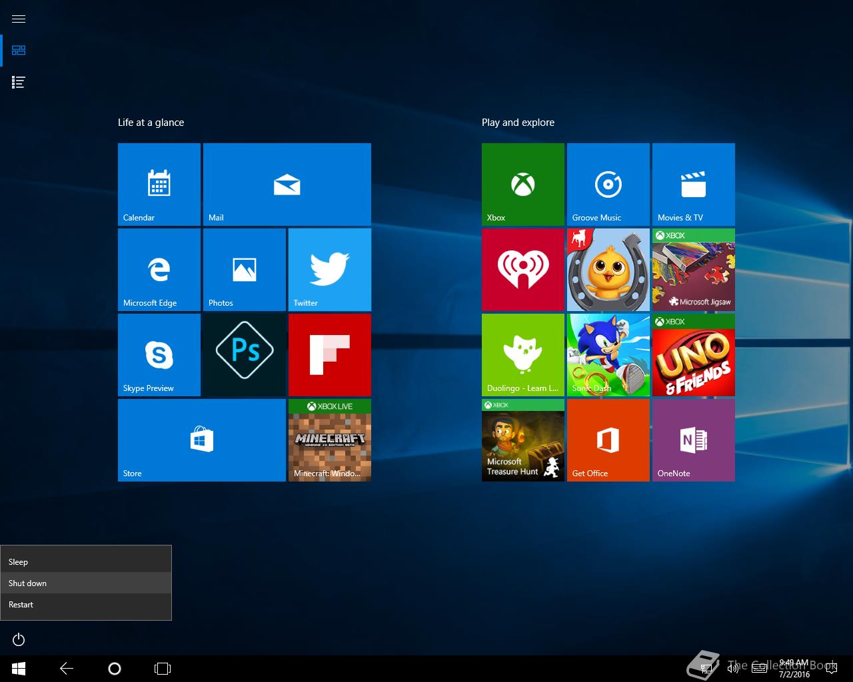
Task: Open the touch keyboard from the tray
Action: coord(759,669)
